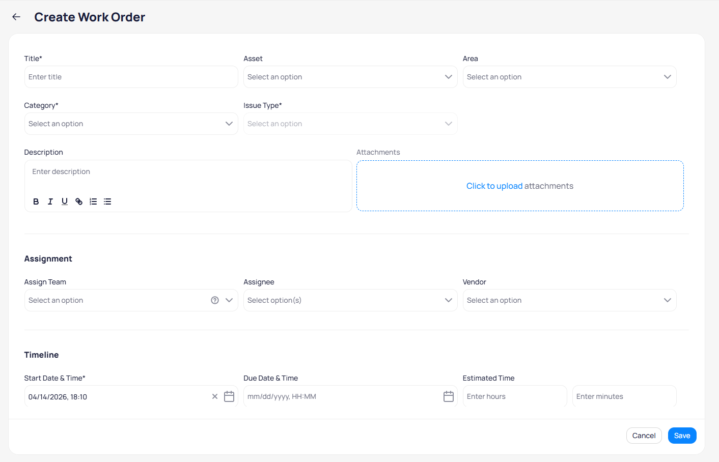This screenshot has height=462, width=719.
Task: Insert bulleted list in description
Action: [x=107, y=201]
